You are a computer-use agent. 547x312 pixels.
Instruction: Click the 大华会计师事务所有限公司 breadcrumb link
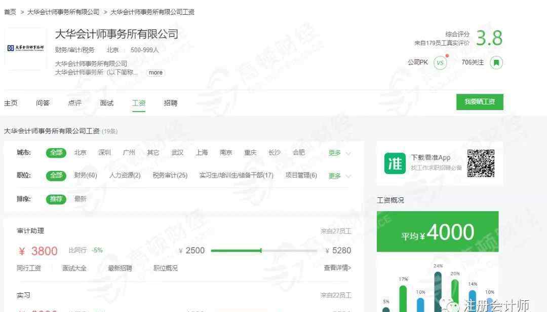point(63,12)
